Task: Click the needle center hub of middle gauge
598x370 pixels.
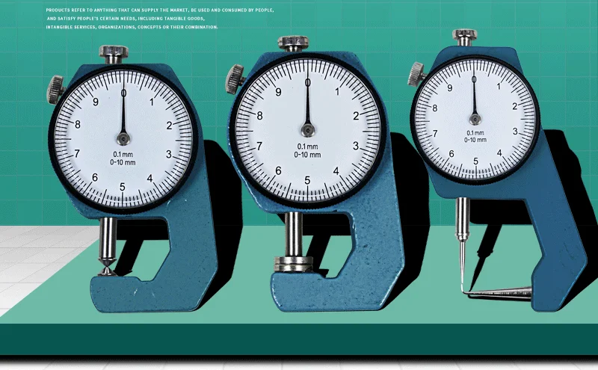Action: pos(307,125)
